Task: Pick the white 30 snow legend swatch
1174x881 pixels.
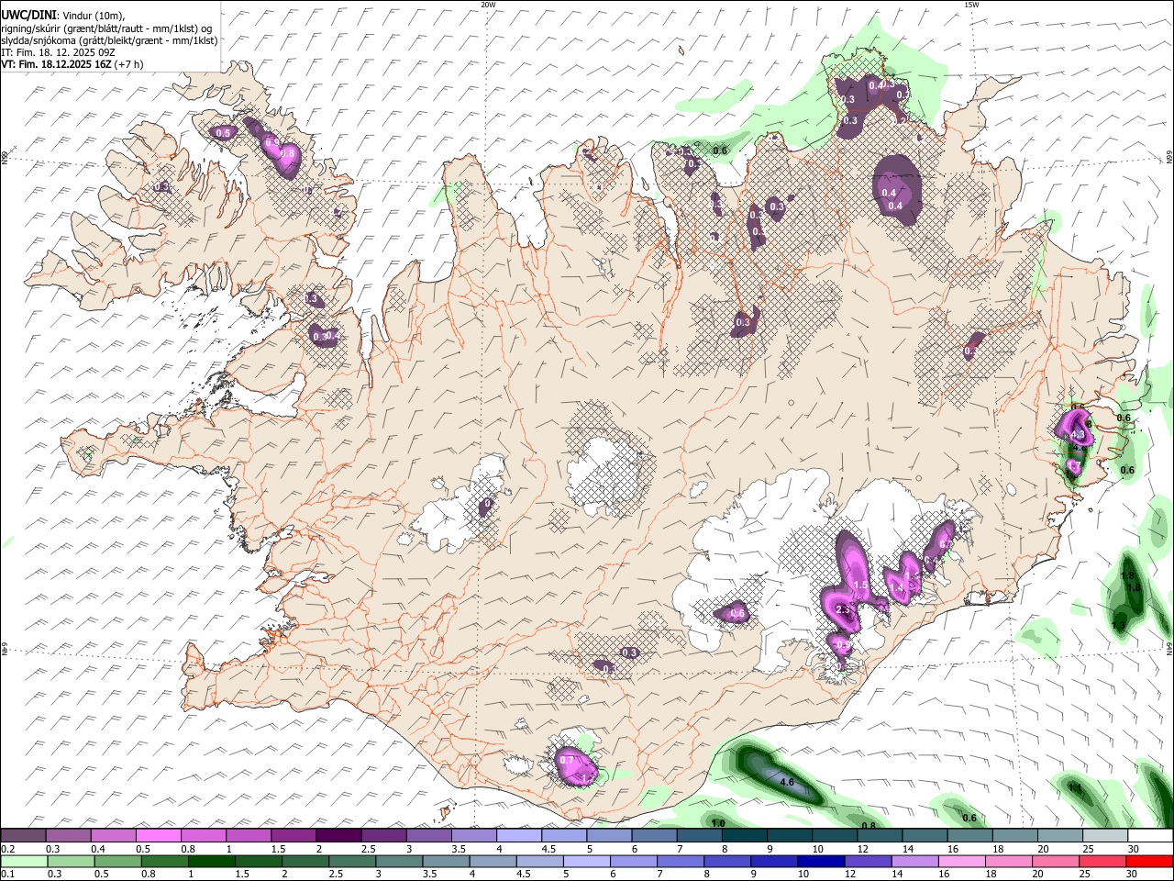Action: [1149, 836]
